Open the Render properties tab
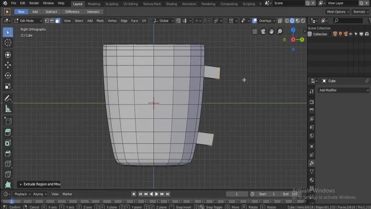The image size is (371, 209). coord(312,102)
